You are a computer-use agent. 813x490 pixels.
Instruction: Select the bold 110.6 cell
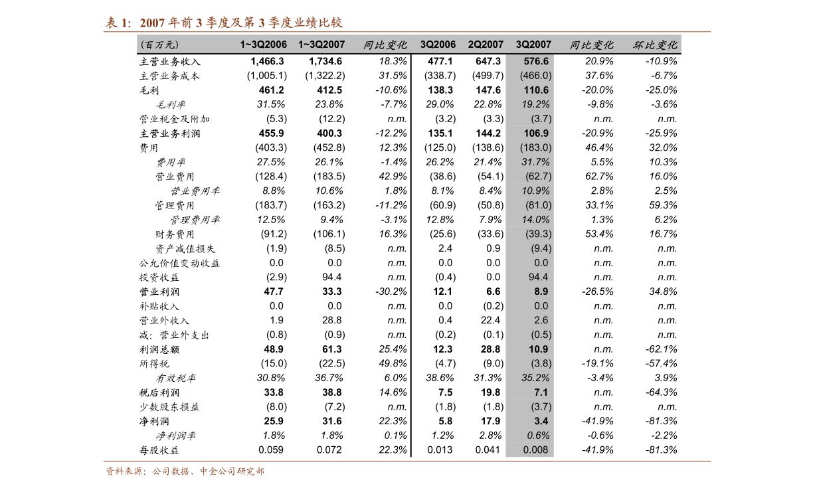[535, 90]
